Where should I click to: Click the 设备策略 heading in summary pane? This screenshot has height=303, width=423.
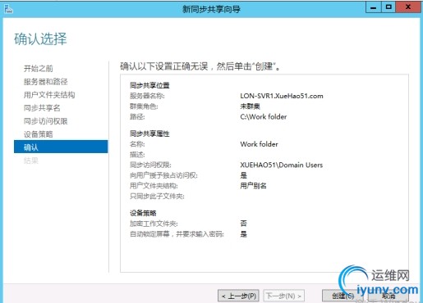[143, 213]
